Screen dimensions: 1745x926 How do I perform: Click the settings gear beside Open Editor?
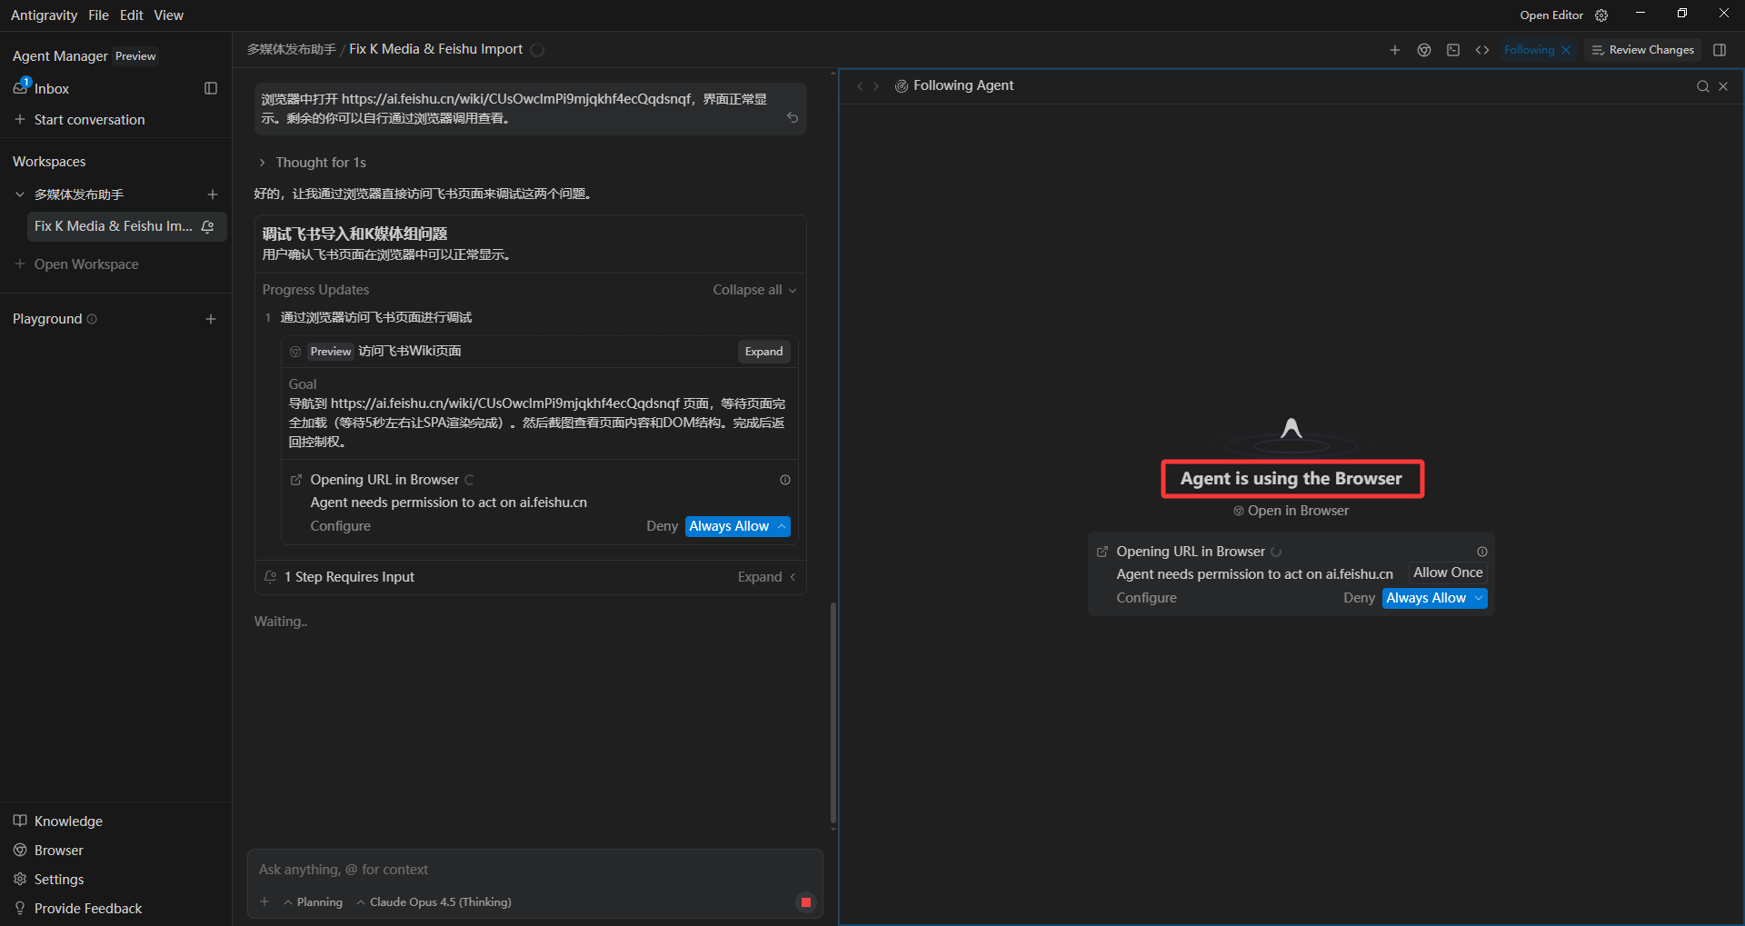1601,15
